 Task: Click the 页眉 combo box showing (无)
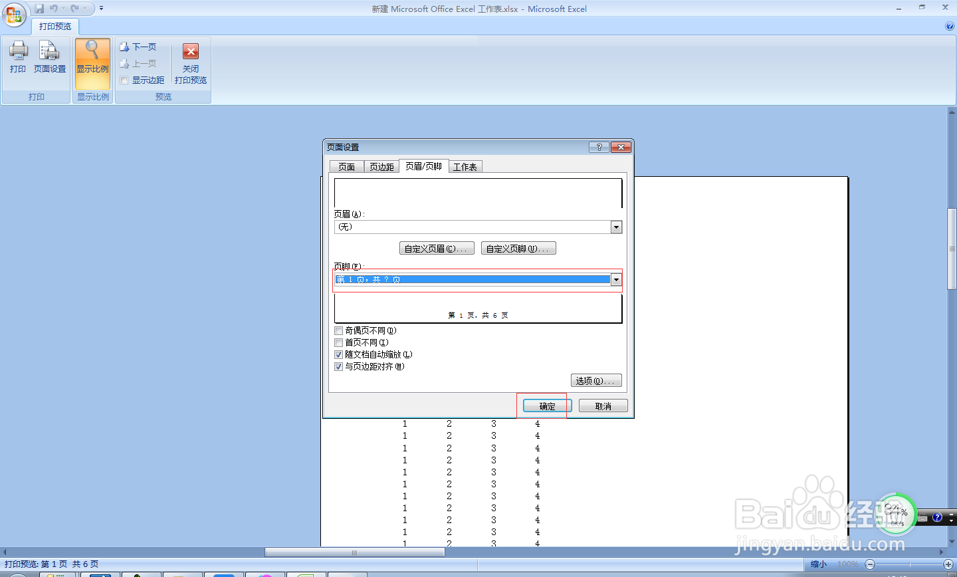click(478, 227)
